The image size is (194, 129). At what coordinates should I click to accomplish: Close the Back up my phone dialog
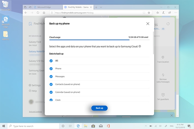click(148, 23)
